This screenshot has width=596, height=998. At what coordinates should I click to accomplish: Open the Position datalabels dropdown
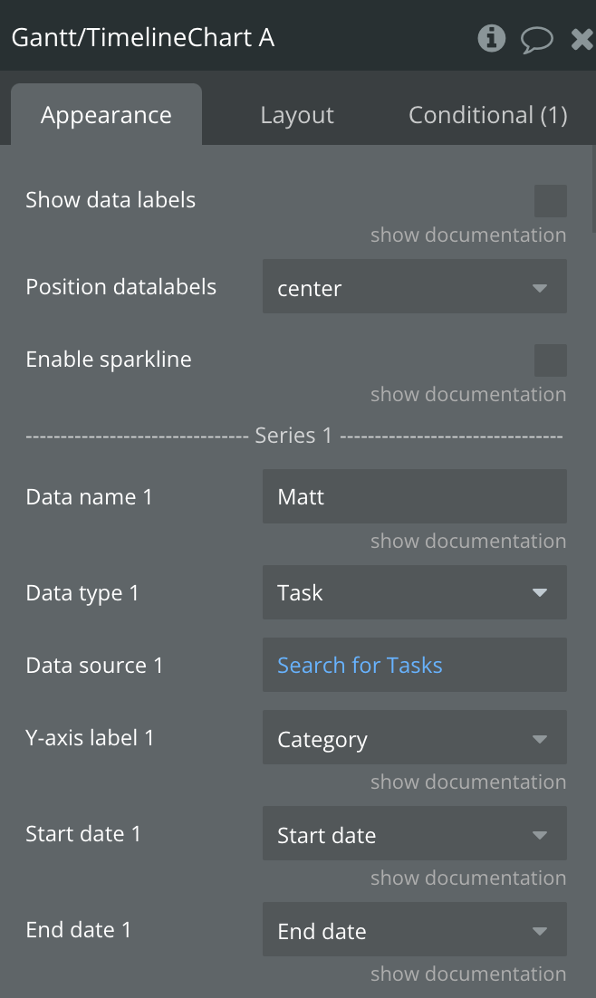(x=414, y=288)
